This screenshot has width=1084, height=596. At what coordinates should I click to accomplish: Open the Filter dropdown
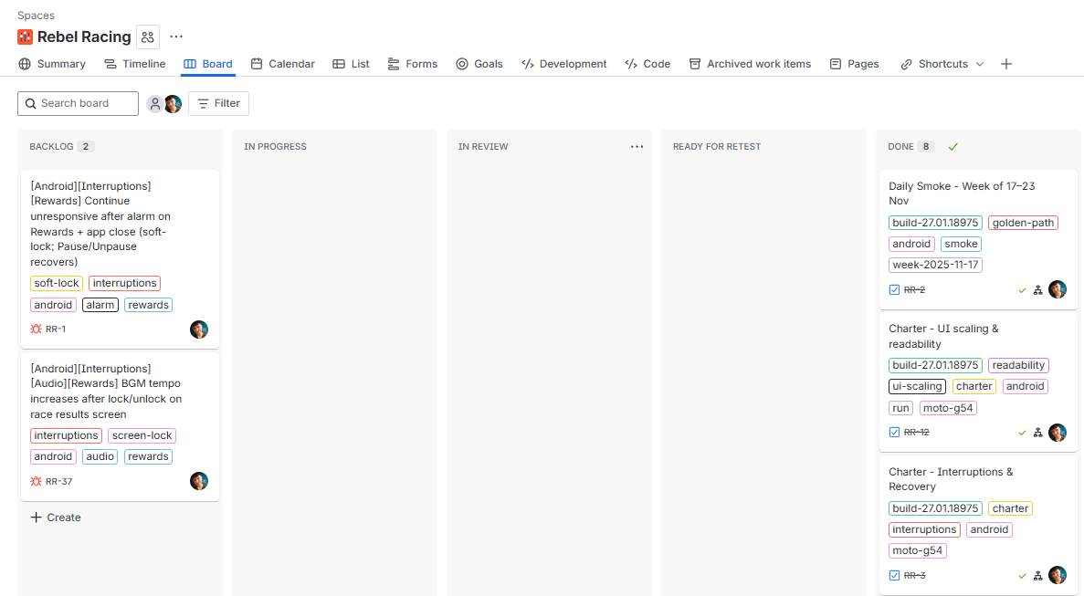tap(218, 104)
